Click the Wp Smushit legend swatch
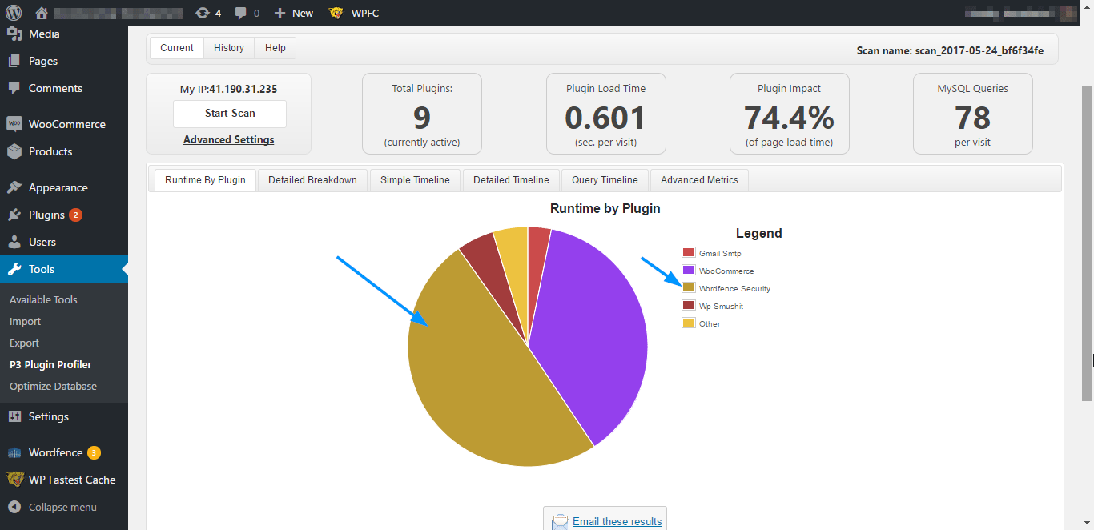The height and width of the screenshot is (530, 1094). click(x=688, y=306)
